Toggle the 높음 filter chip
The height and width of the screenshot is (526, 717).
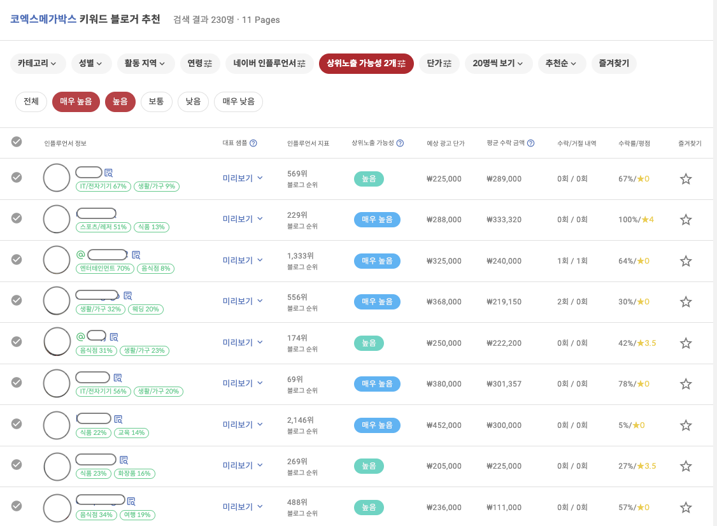click(120, 101)
